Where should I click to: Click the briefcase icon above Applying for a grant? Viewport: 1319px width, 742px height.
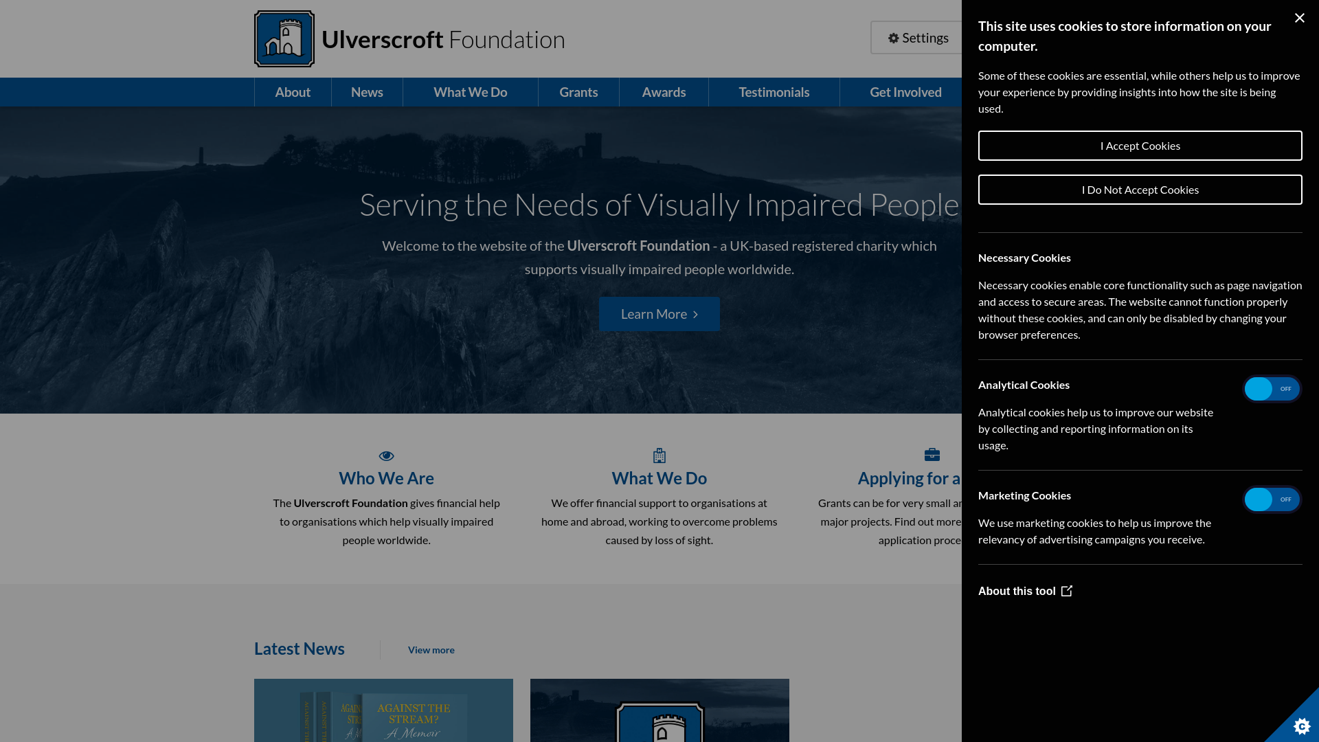coord(932,455)
